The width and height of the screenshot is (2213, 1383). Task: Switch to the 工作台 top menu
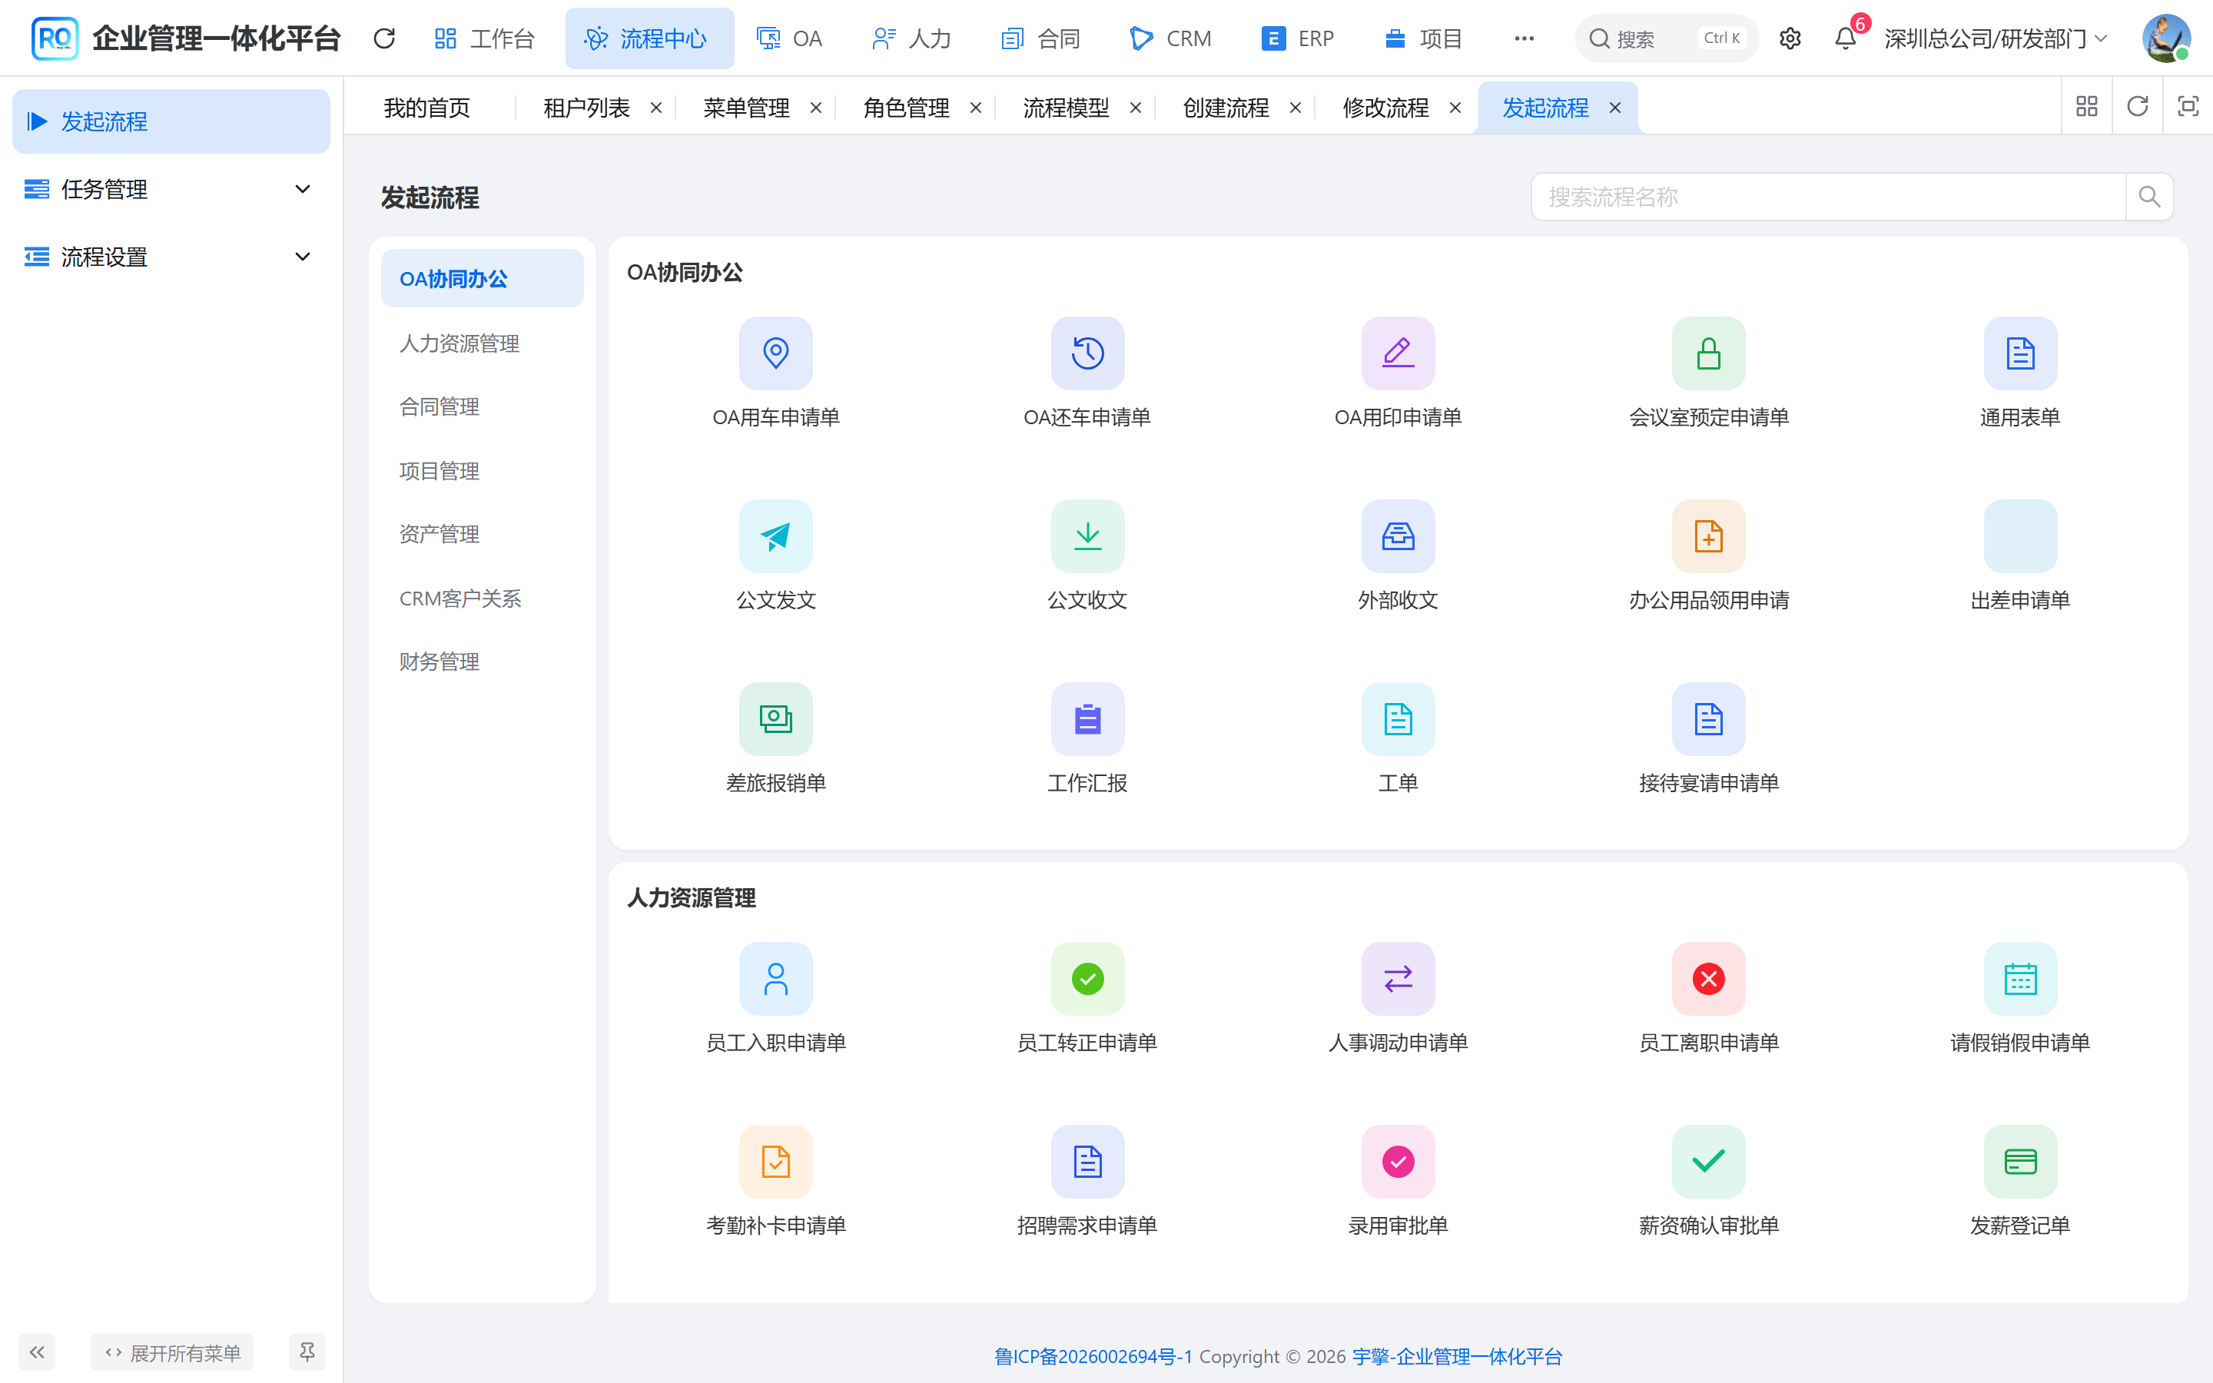point(484,38)
